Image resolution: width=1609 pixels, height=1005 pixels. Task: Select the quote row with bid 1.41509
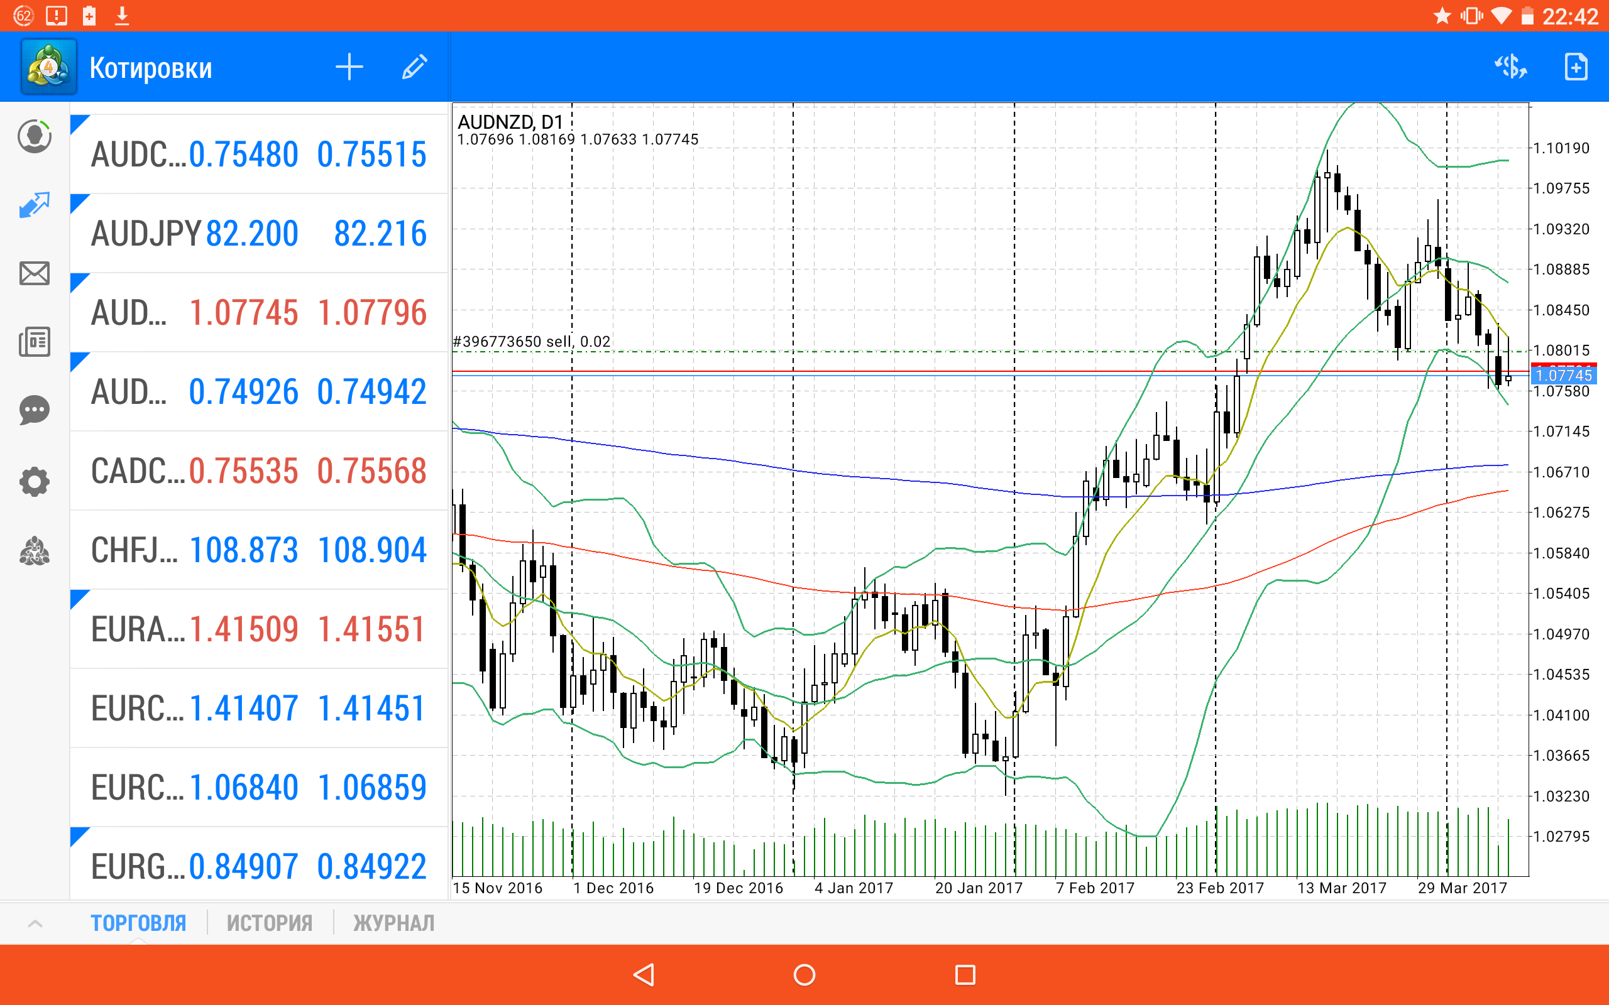click(x=260, y=629)
